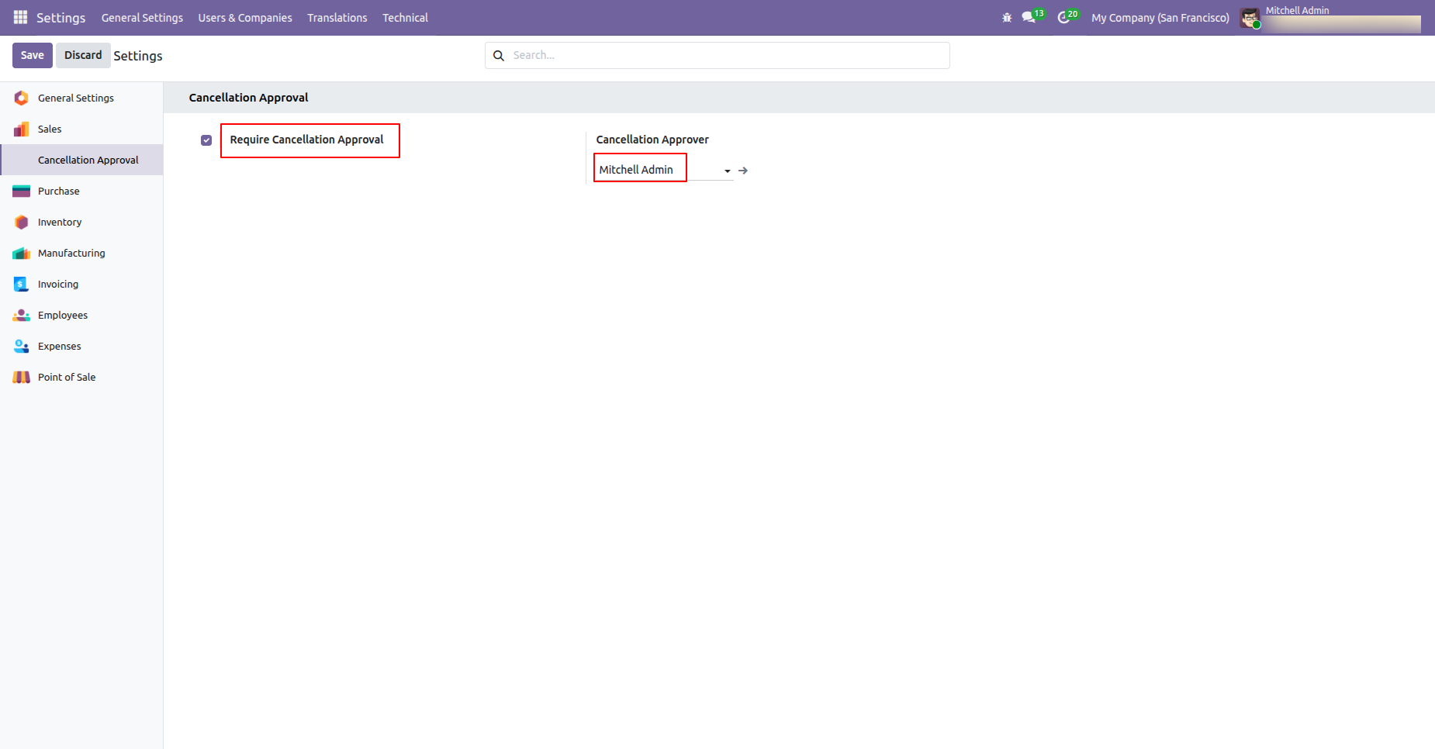Screen dimensions: 1435x749
Task: Open approver record via arrow icon
Action: (743, 171)
